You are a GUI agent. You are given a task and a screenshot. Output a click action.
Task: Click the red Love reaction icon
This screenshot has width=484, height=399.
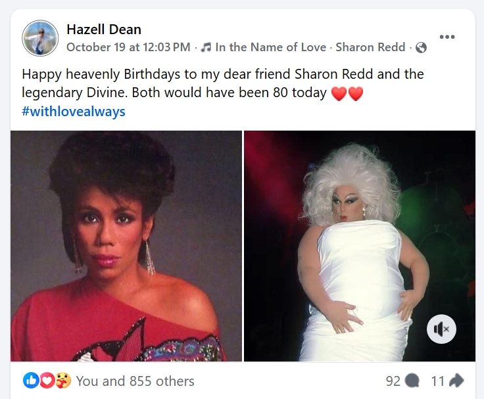click(x=47, y=381)
